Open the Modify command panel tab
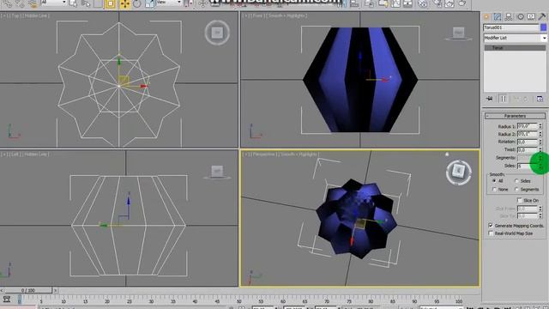549x309 pixels. (498, 17)
